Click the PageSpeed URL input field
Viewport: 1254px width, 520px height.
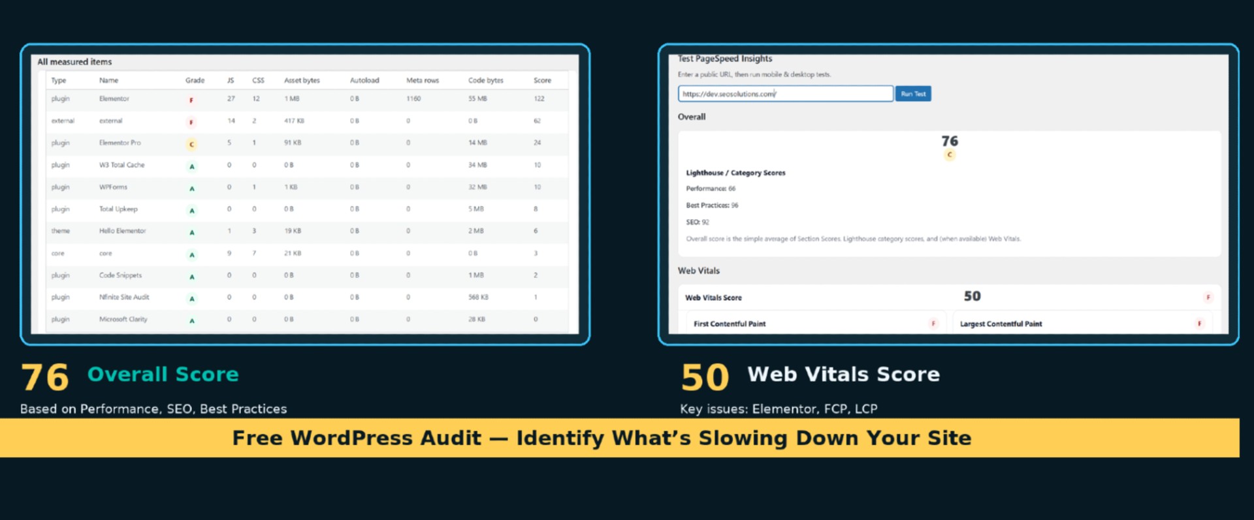[x=785, y=94]
